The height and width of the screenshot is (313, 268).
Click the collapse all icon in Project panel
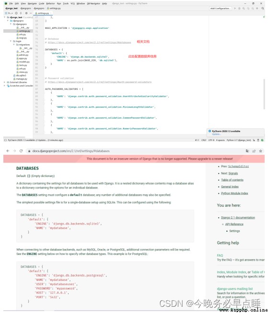tap(21, 13)
